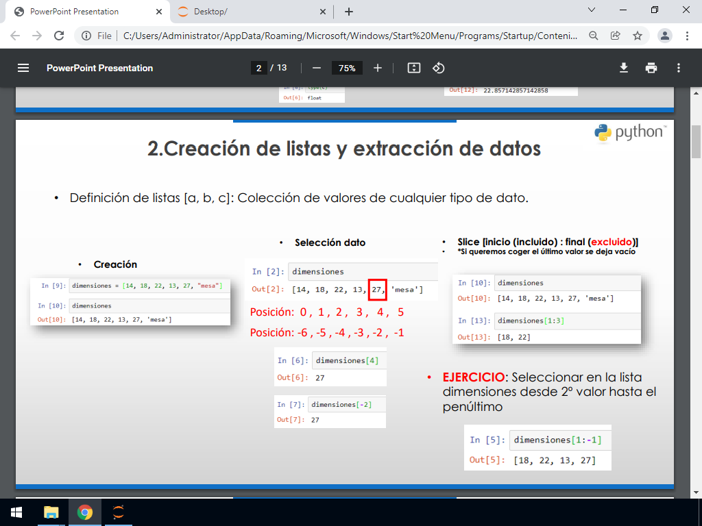Click the Out[5] result [18, 22, 13, 27]

point(555,460)
